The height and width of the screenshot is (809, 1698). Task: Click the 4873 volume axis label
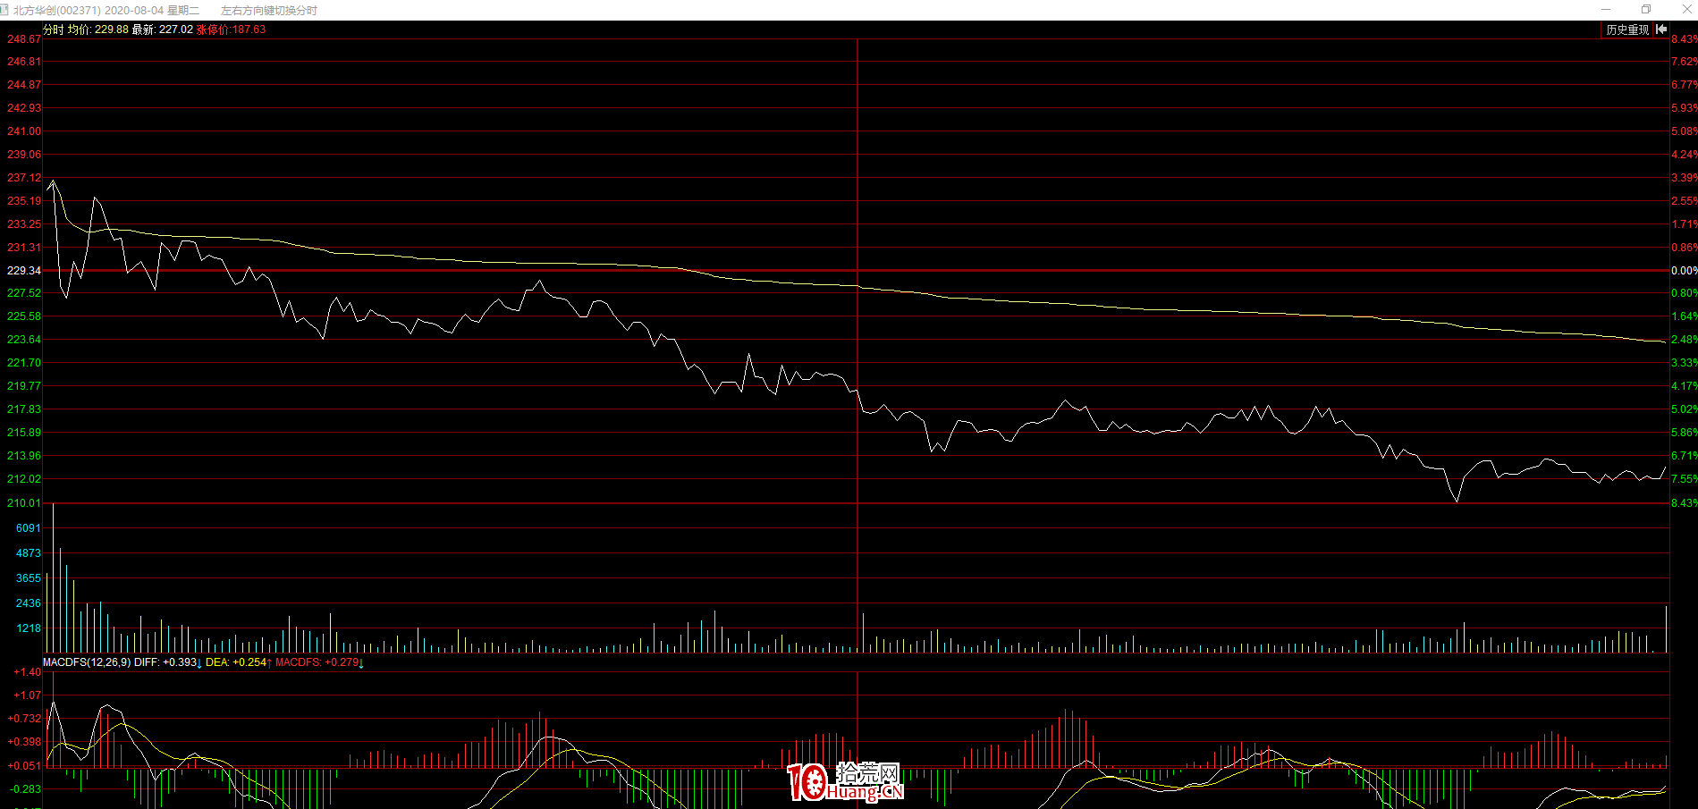tap(29, 553)
